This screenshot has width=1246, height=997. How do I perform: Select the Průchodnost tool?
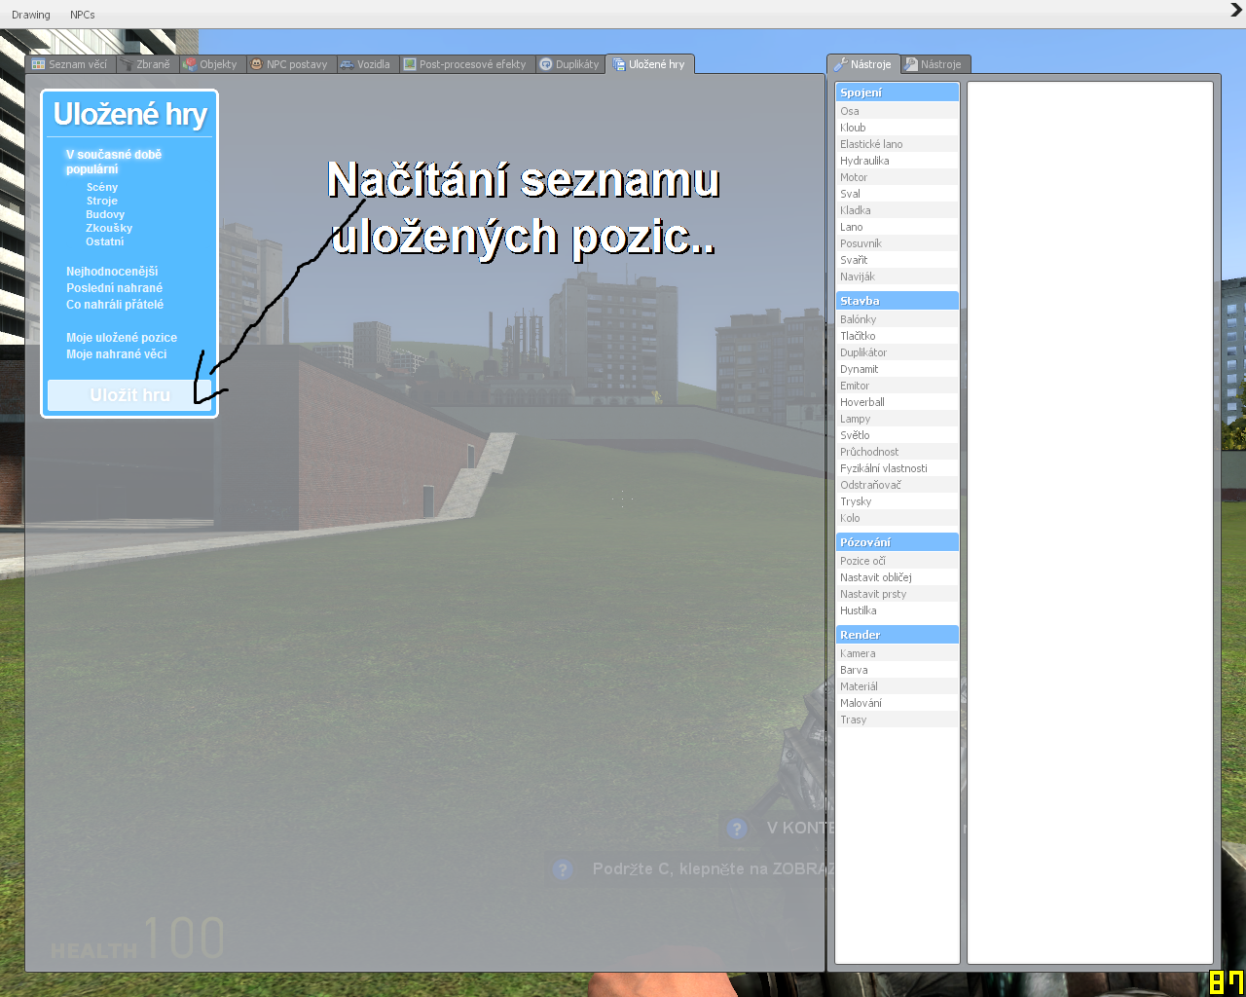click(898, 452)
